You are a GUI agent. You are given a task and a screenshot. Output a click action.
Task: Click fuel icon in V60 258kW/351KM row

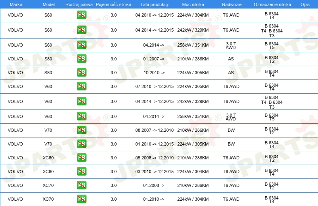pos(81,116)
